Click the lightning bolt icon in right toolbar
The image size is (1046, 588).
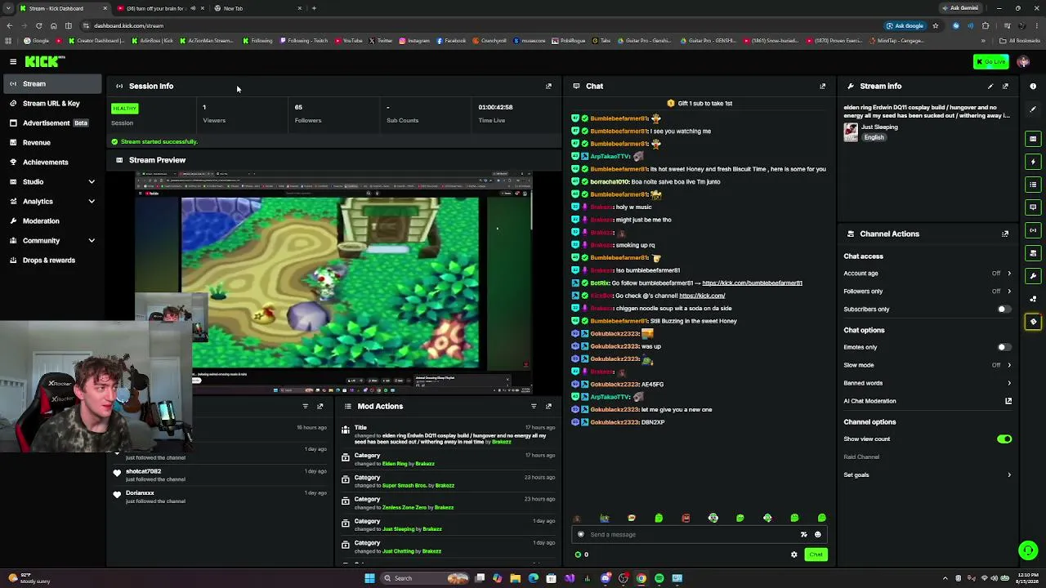[x=1033, y=162]
